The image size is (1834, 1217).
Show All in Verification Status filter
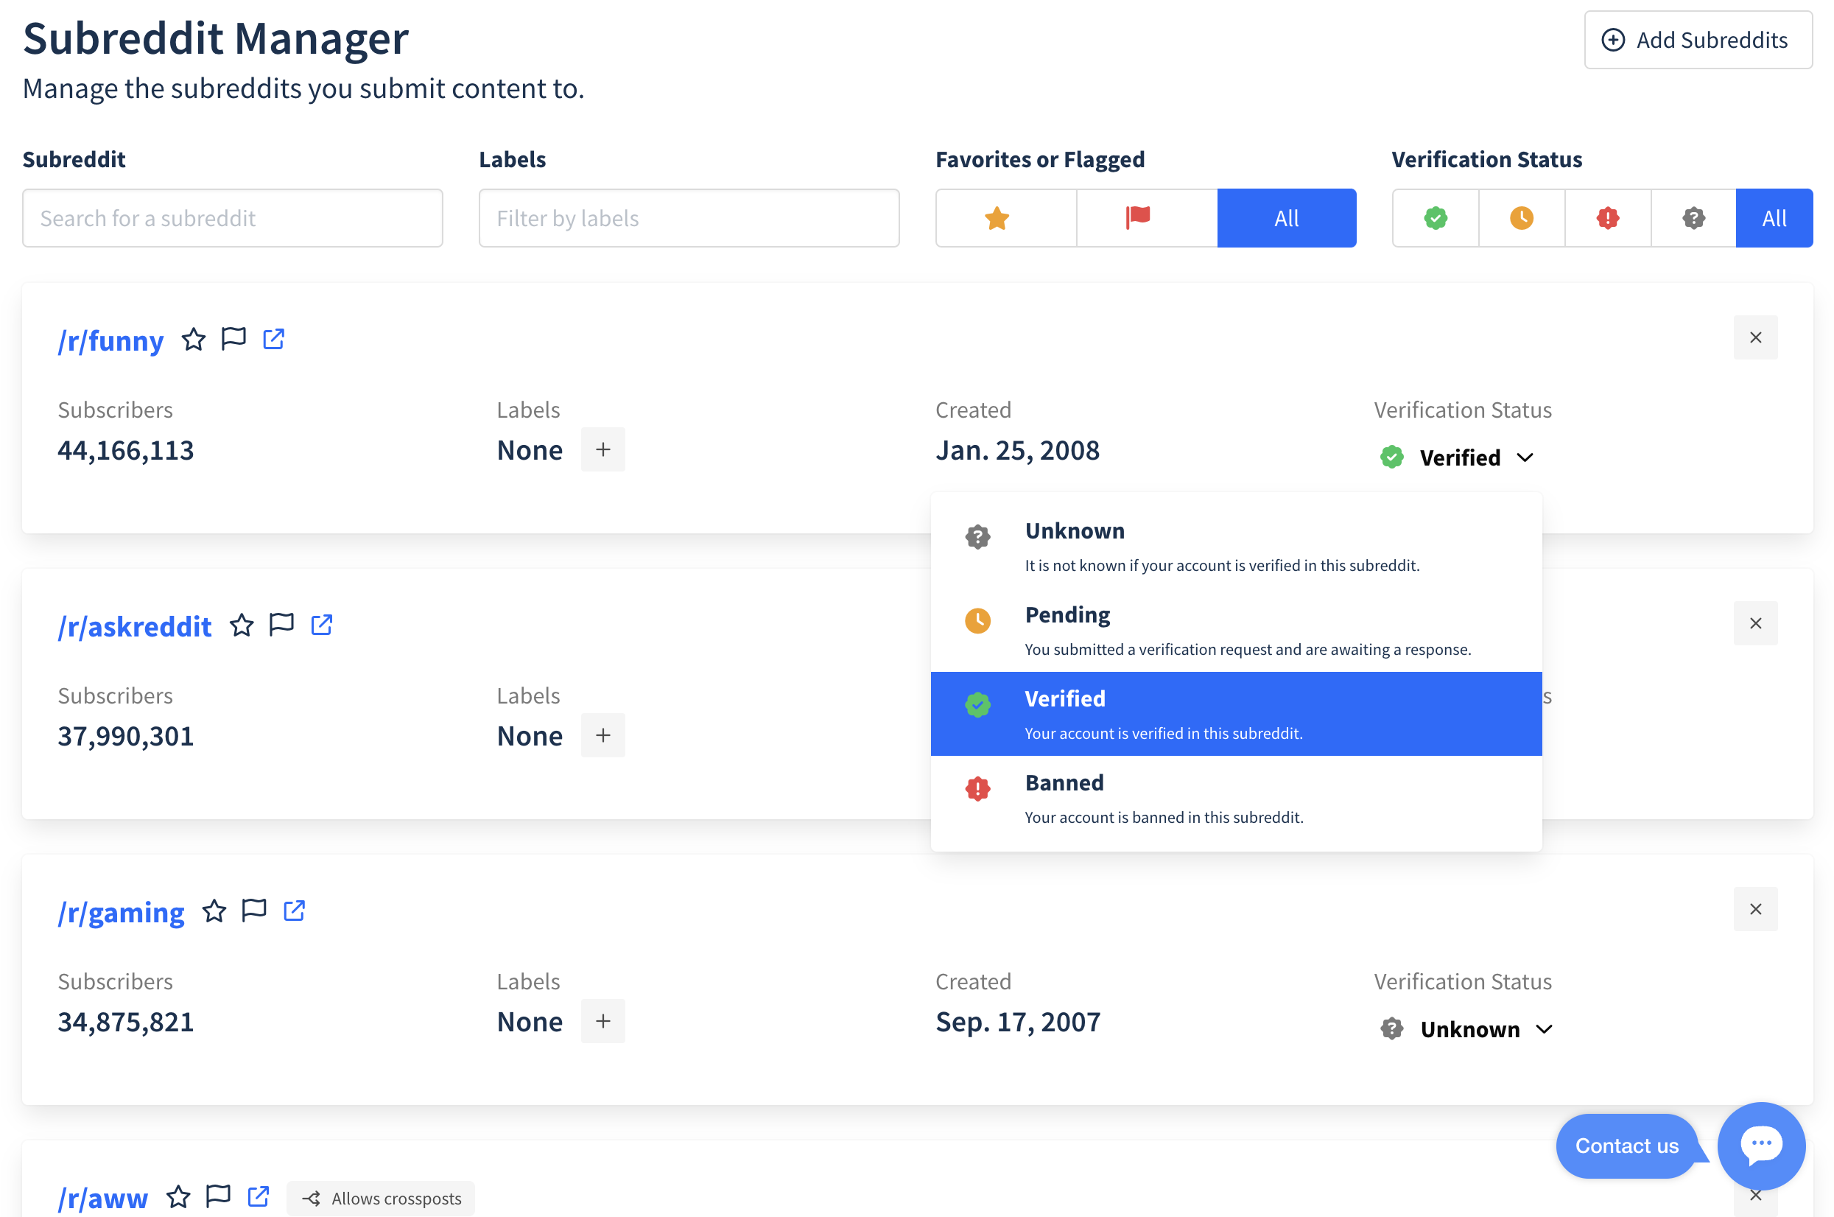1774,218
